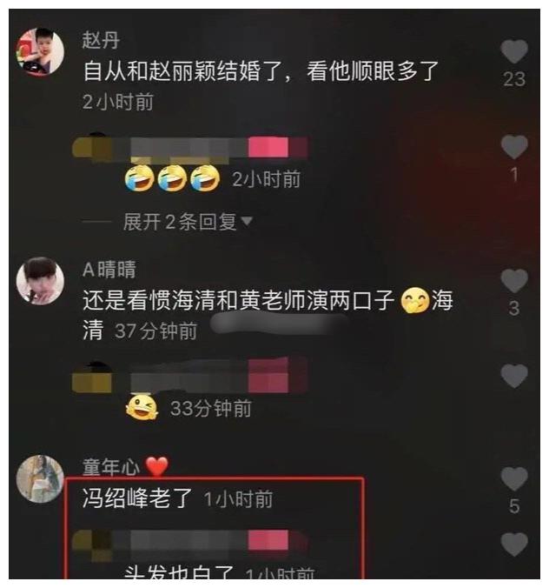Tap the red heart emoji after 童年心
The image size is (549, 588).
[x=156, y=467]
